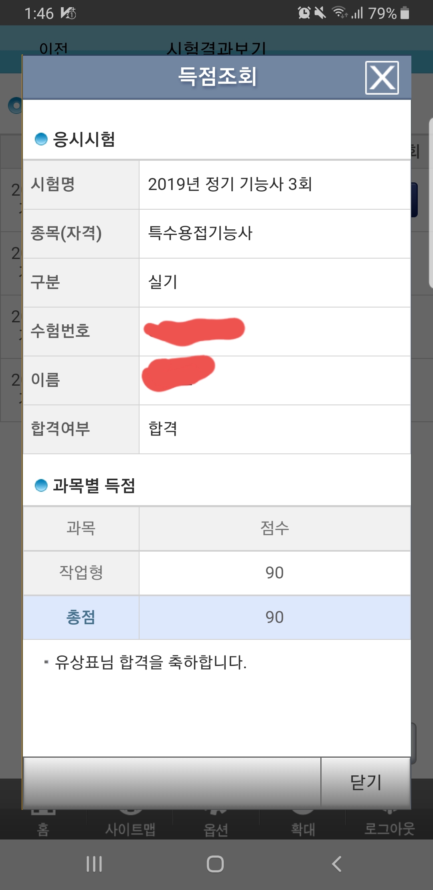Tap the muted sound icon in the status bar
The width and height of the screenshot is (433, 890).
[320, 13]
